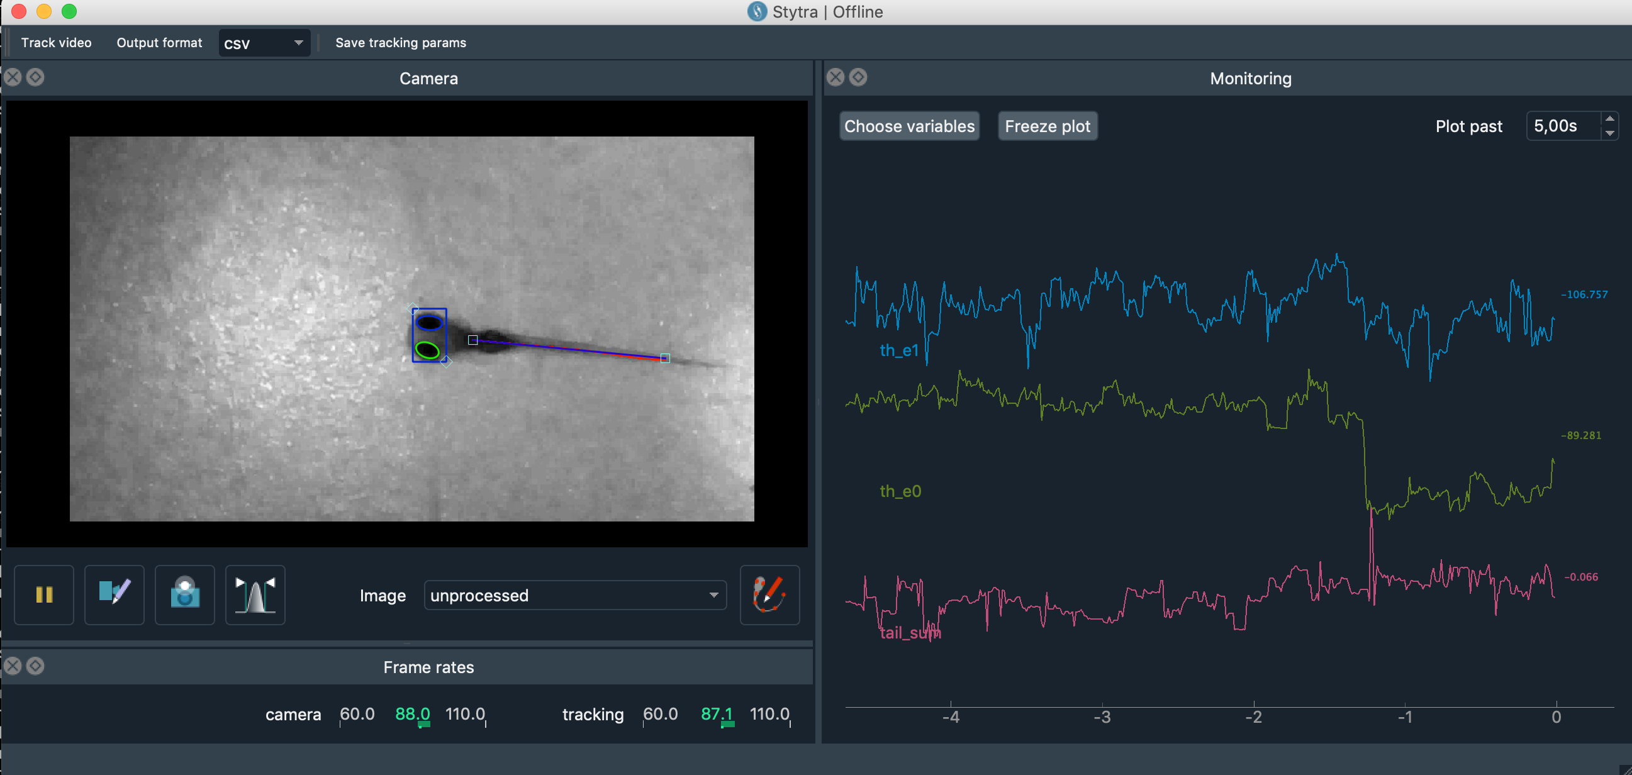Image resolution: width=1632 pixels, height=775 pixels.
Task: Click the histogram autoscale icon
Action: point(255,594)
